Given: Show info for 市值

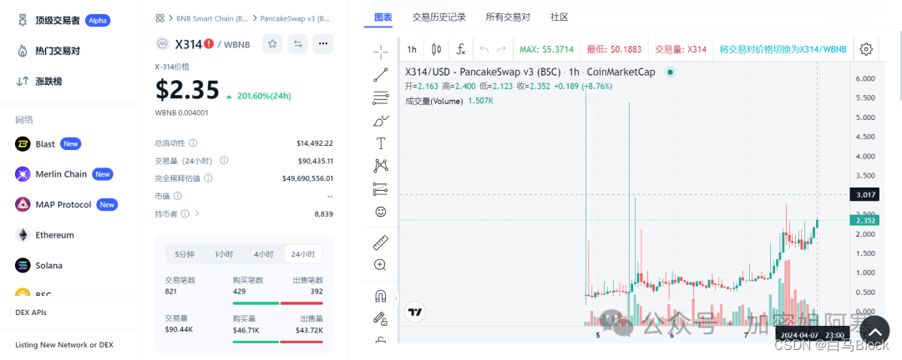Looking at the screenshot, I should click(x=178, y=197).
